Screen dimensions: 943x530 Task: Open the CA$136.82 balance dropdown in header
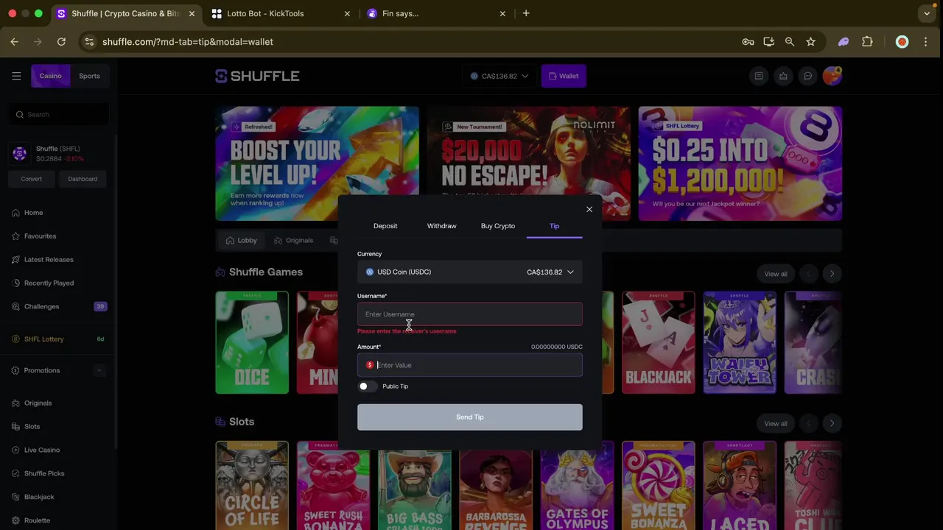point(499,76)
